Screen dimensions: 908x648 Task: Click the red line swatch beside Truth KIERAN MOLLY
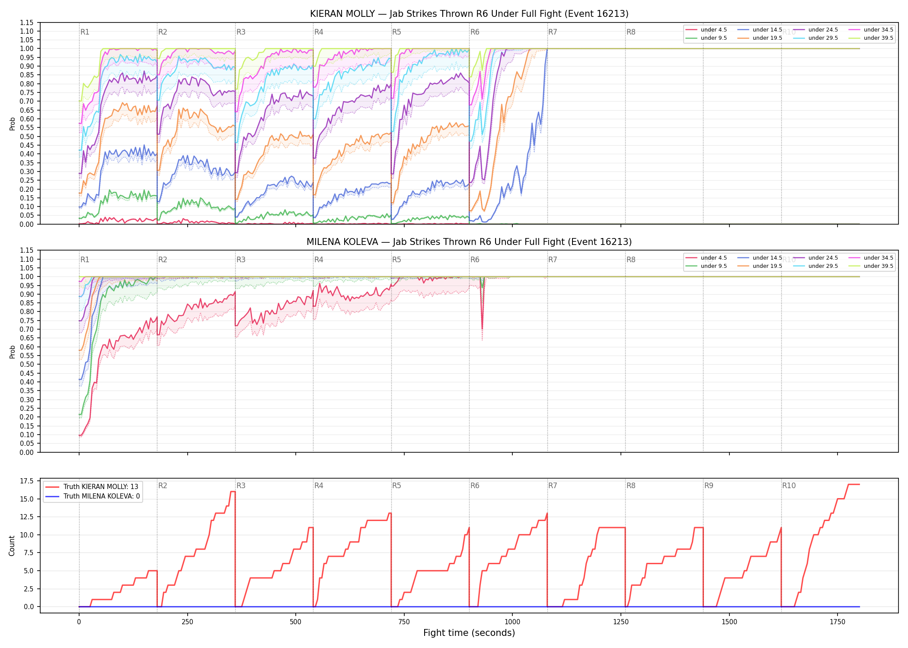pos(52,487)
